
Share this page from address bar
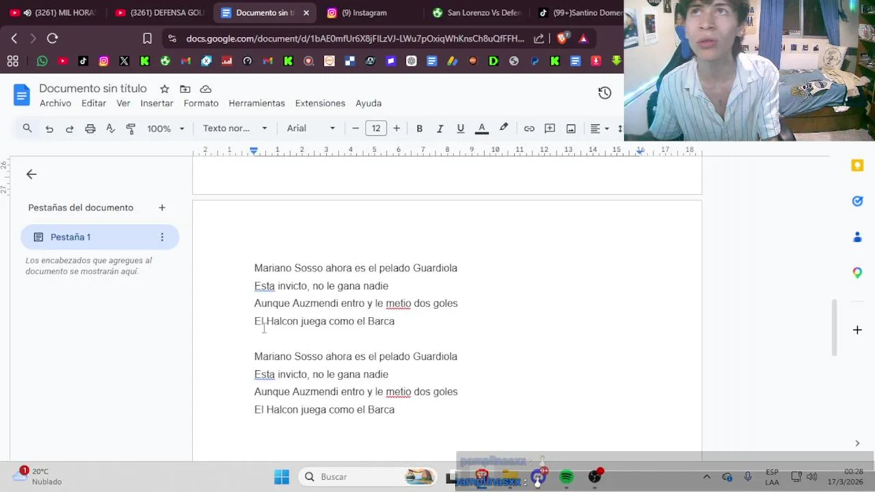tap(539, 39)
